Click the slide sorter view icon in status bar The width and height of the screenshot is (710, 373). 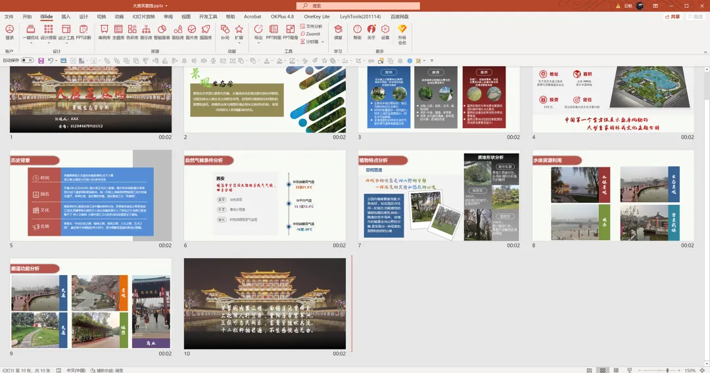pyautogui.click(x=603, y=370)
